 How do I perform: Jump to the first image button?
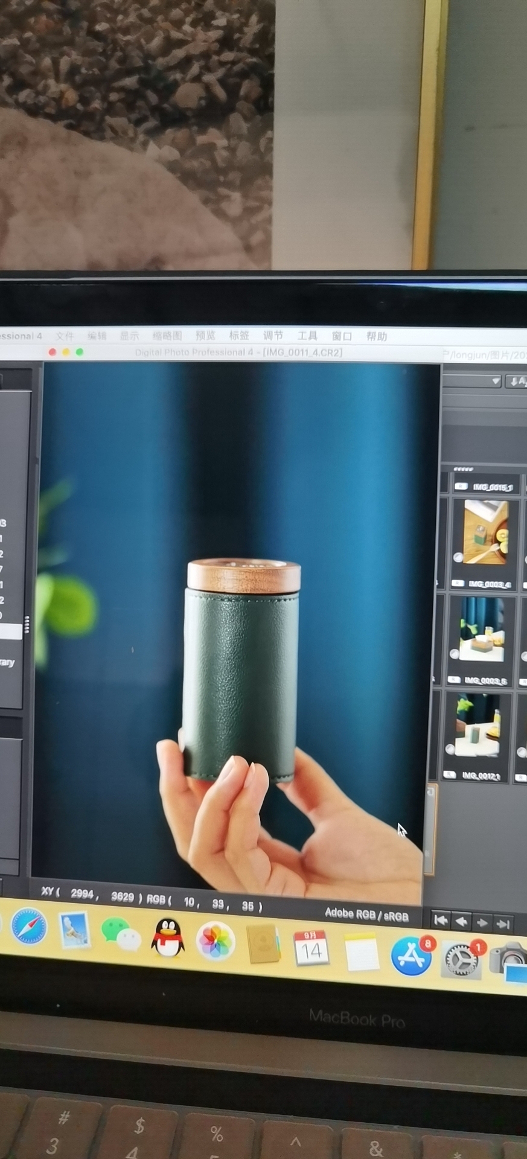(x=441, y=921)
